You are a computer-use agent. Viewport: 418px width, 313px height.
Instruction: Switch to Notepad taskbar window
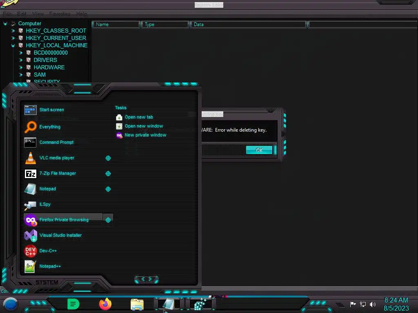pyautogui.click(x=169, y=304)
